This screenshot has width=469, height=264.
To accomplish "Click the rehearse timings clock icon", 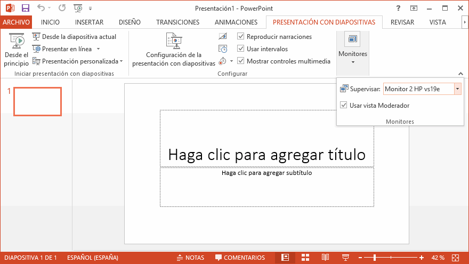I will point(223,49).
